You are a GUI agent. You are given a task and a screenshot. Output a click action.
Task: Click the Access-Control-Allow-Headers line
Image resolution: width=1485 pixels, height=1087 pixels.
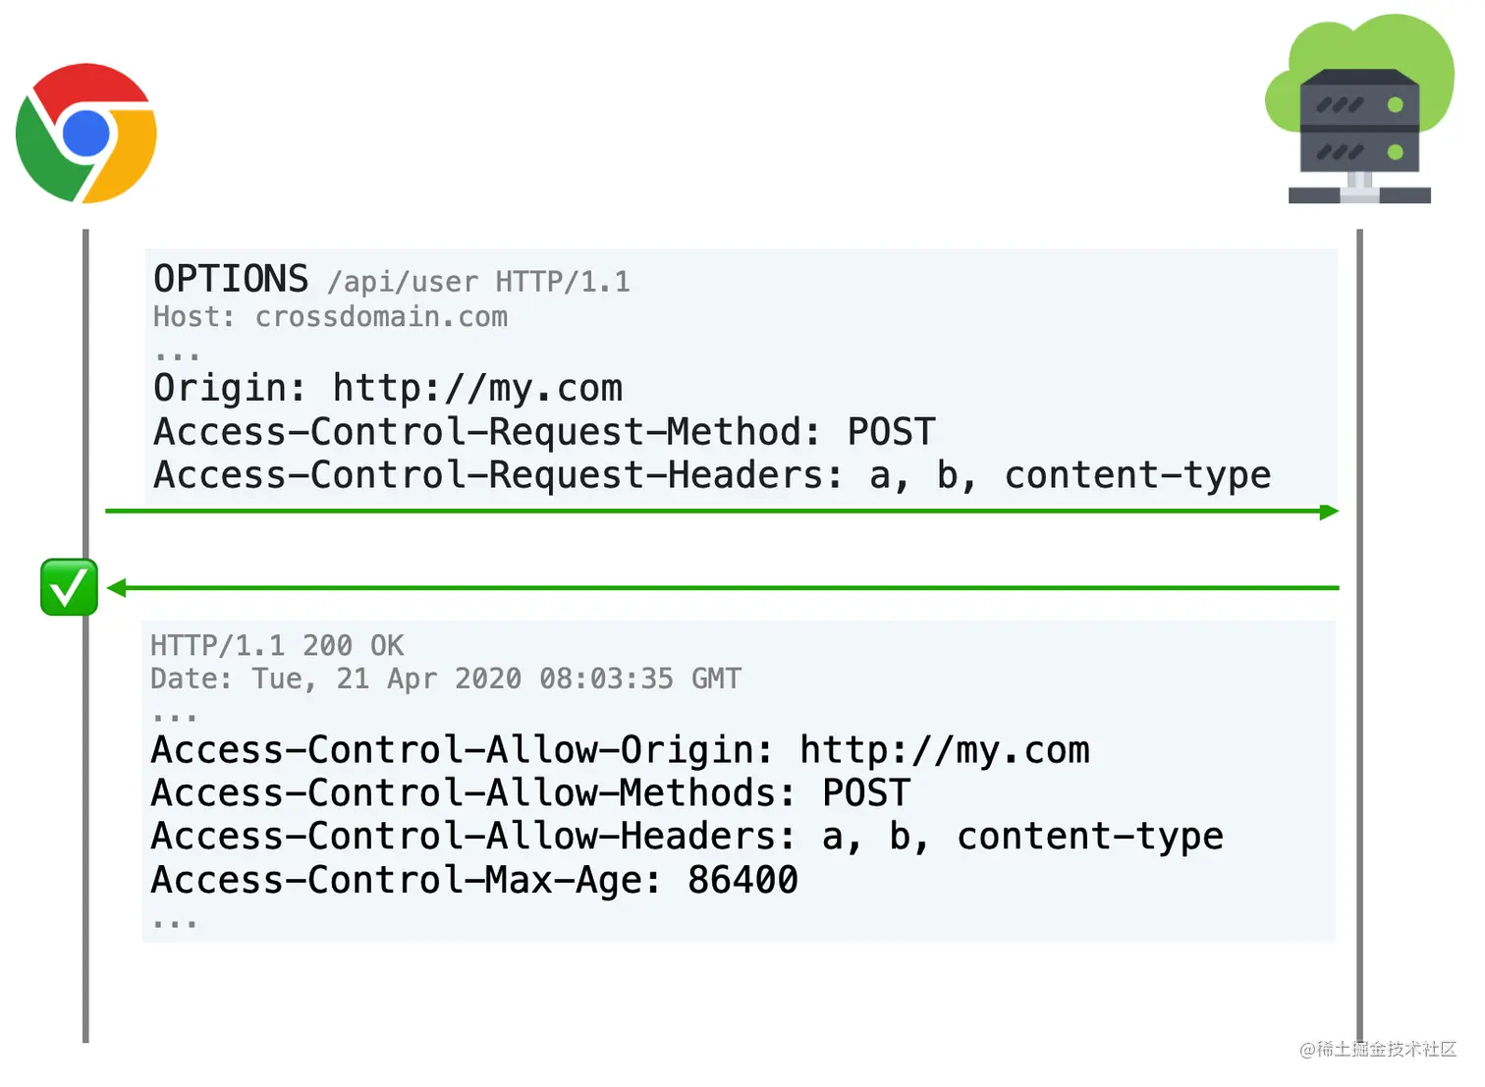[x=687, y=838]
